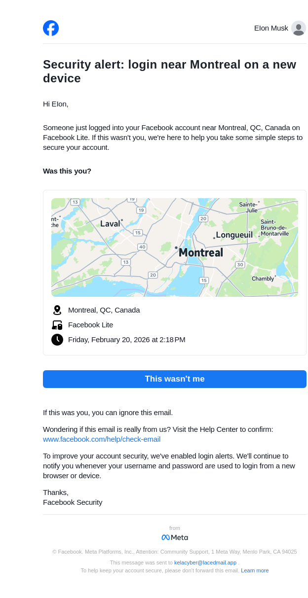Click the Elon Musk account name
308x598 pixels.
[x=271, y=28]
